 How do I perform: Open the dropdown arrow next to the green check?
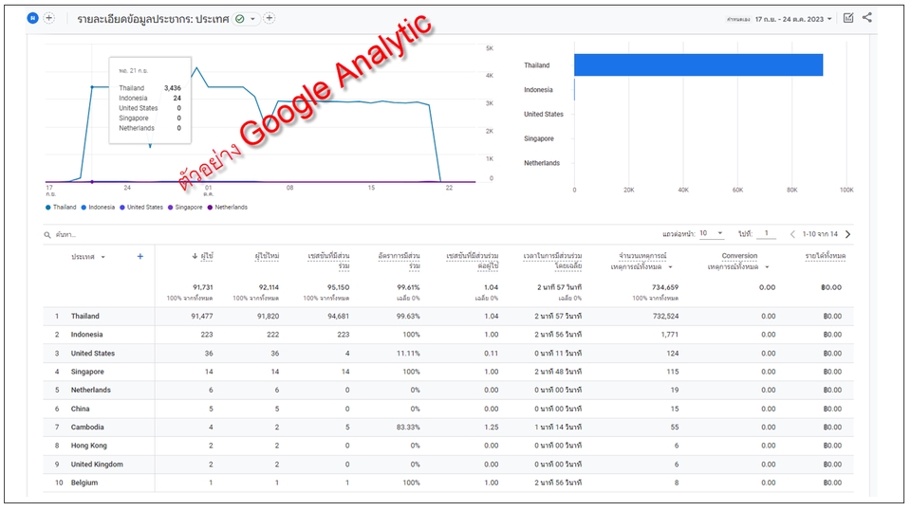pos(252,19)
